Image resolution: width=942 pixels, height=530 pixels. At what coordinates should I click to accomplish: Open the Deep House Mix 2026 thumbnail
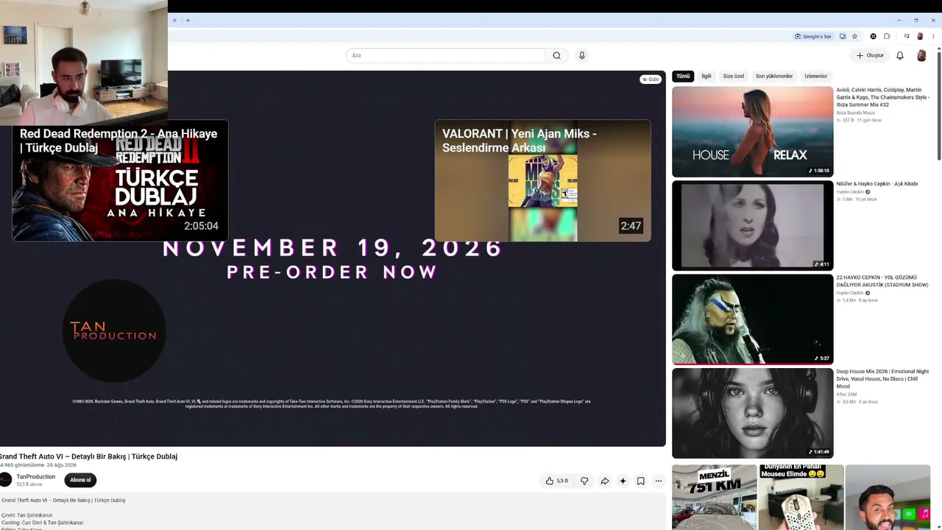tap(752, 414)
